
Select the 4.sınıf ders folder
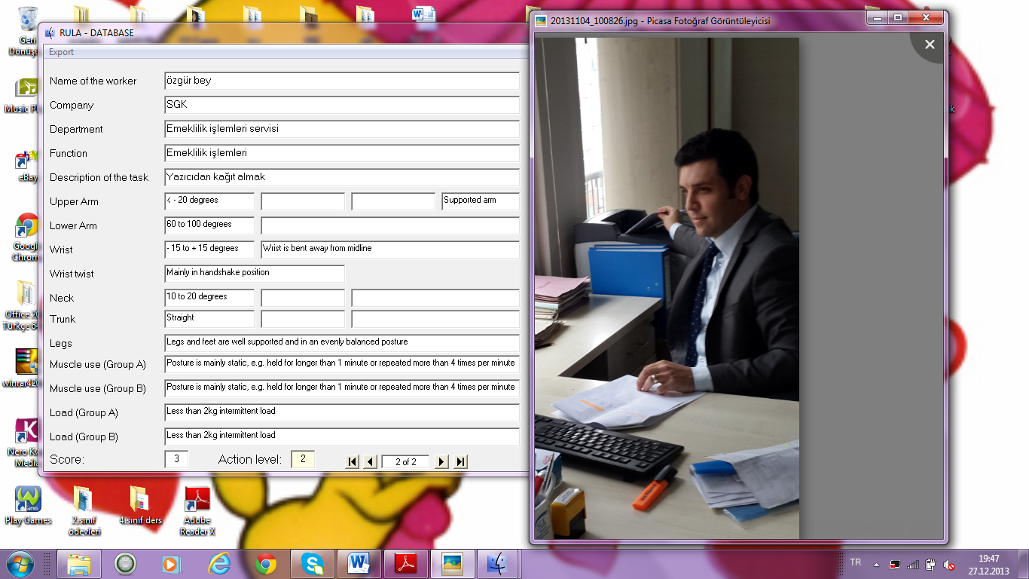point(140,505)
